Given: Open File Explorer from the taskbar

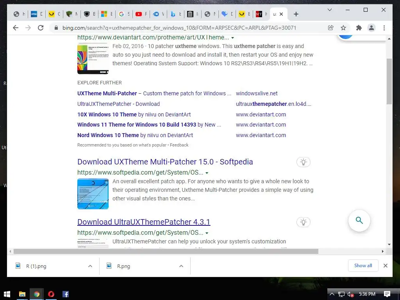Looking at the screenshot, I should tap(22, 294).
